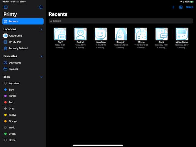
Task: Click the Recents clock icon
Action: click(x=6, y=21)
